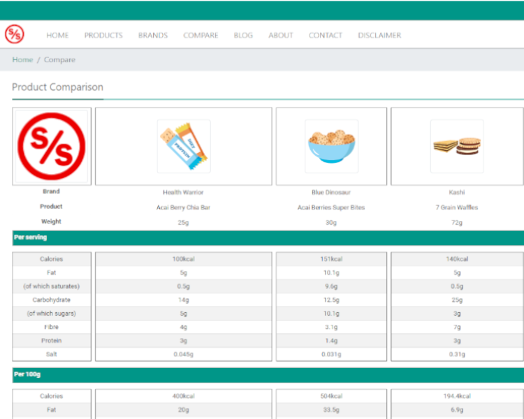This screenshot has height=419, width=524.
Task: Click the Health Warrior brand name
Action: click(x=183, y=192)
